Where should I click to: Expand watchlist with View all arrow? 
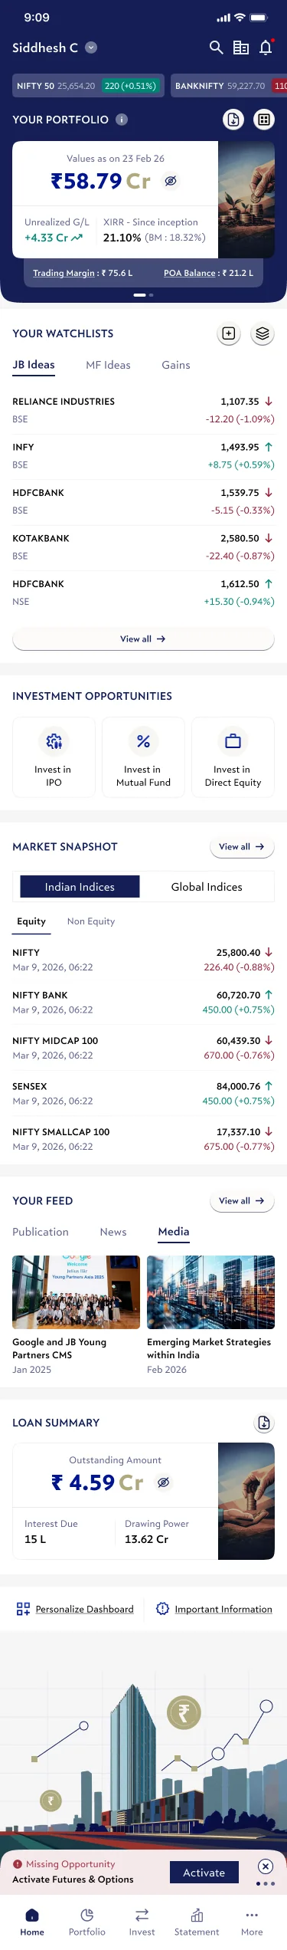pos(143,639)
